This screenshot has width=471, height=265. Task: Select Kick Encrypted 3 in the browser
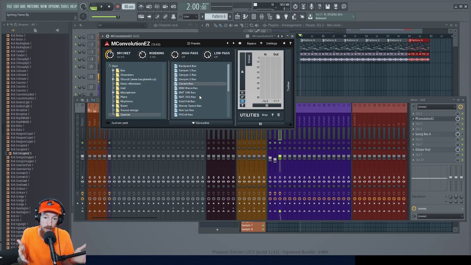coord(22,153)
